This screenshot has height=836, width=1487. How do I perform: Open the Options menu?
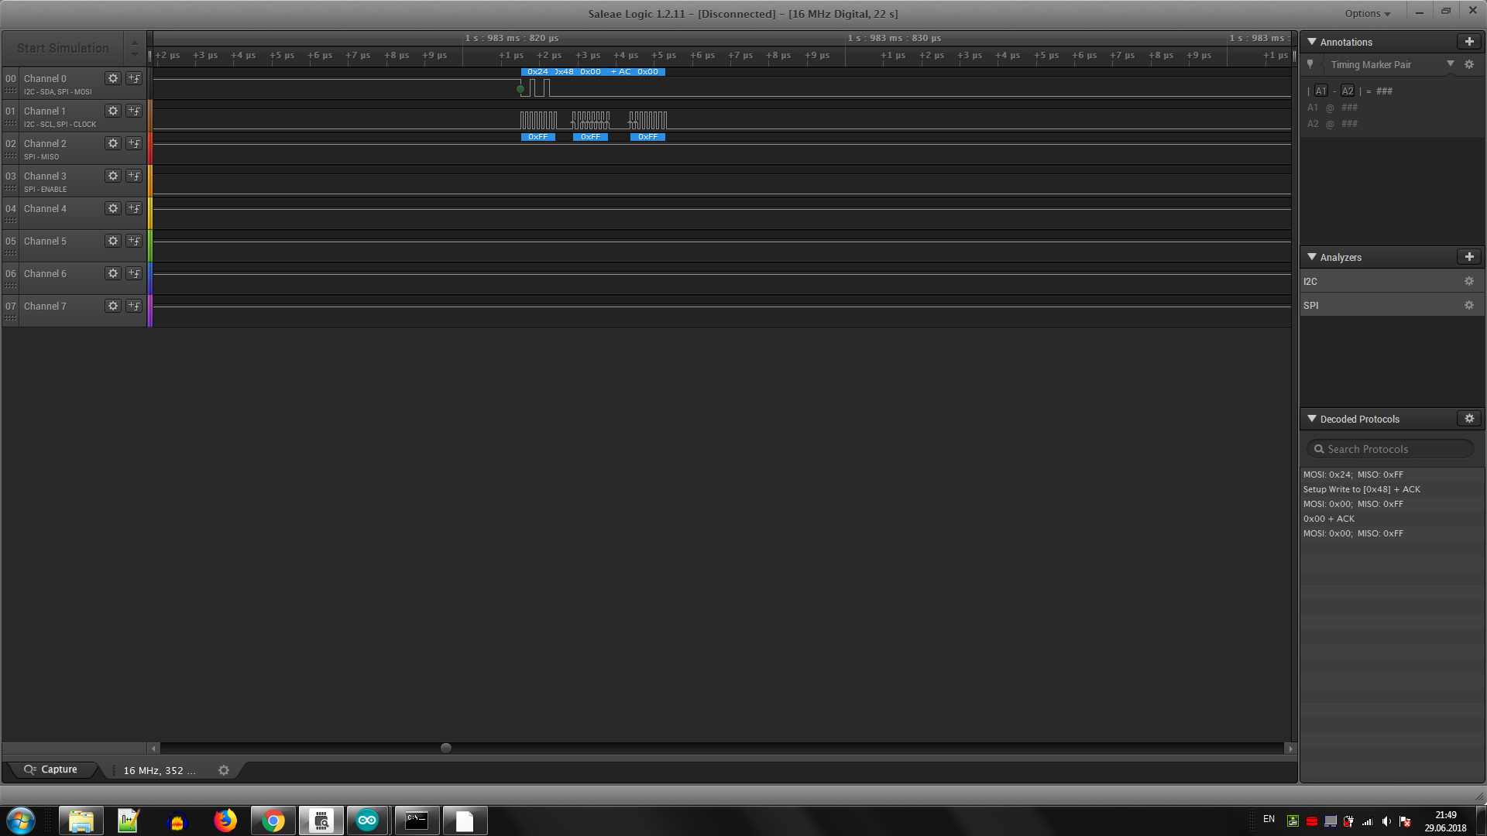[1367, 13]
